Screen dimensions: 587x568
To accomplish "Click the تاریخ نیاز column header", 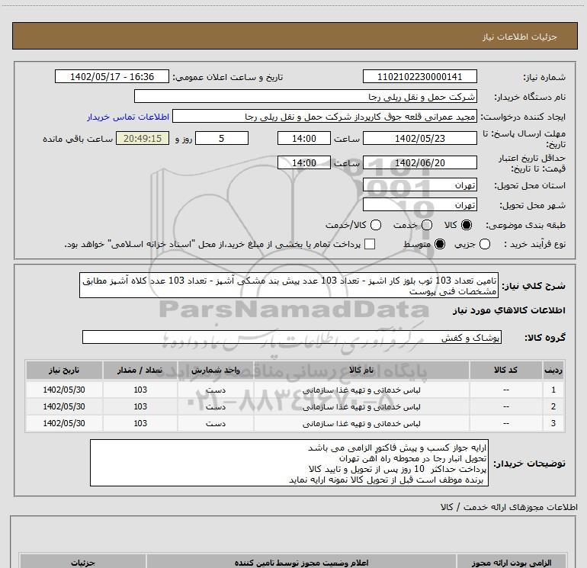I will (64, 370).
